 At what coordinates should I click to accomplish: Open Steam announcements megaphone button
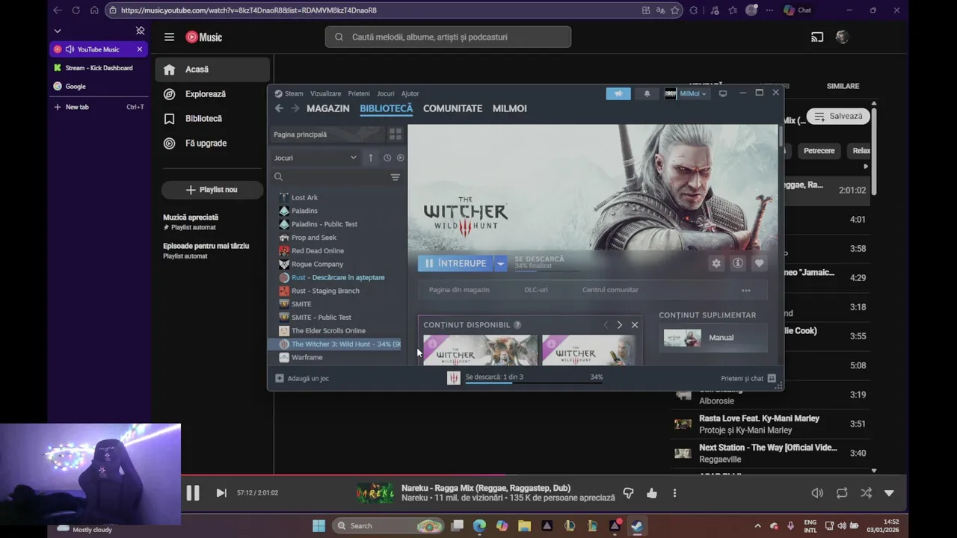618,93
